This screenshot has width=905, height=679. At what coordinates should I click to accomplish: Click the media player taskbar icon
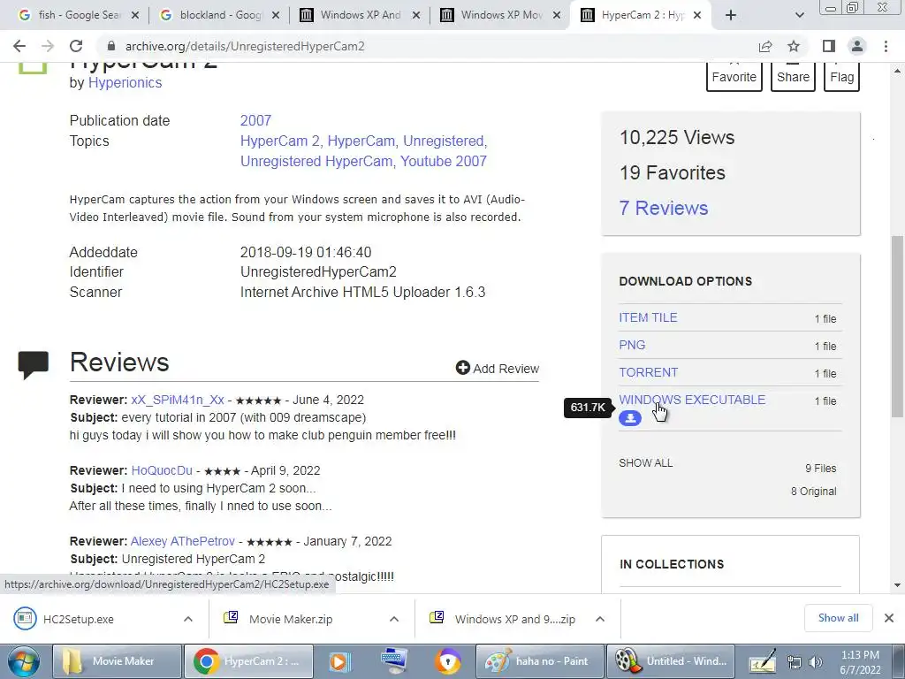pos(339,661)
